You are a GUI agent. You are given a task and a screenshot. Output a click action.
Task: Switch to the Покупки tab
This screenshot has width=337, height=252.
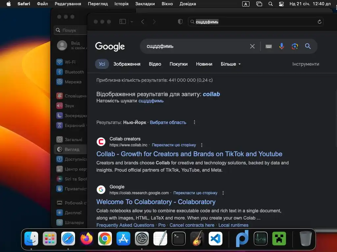(x=178, y=64)
